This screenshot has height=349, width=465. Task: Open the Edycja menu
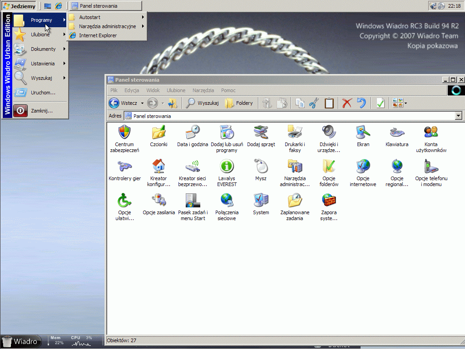tap(132, 90)
